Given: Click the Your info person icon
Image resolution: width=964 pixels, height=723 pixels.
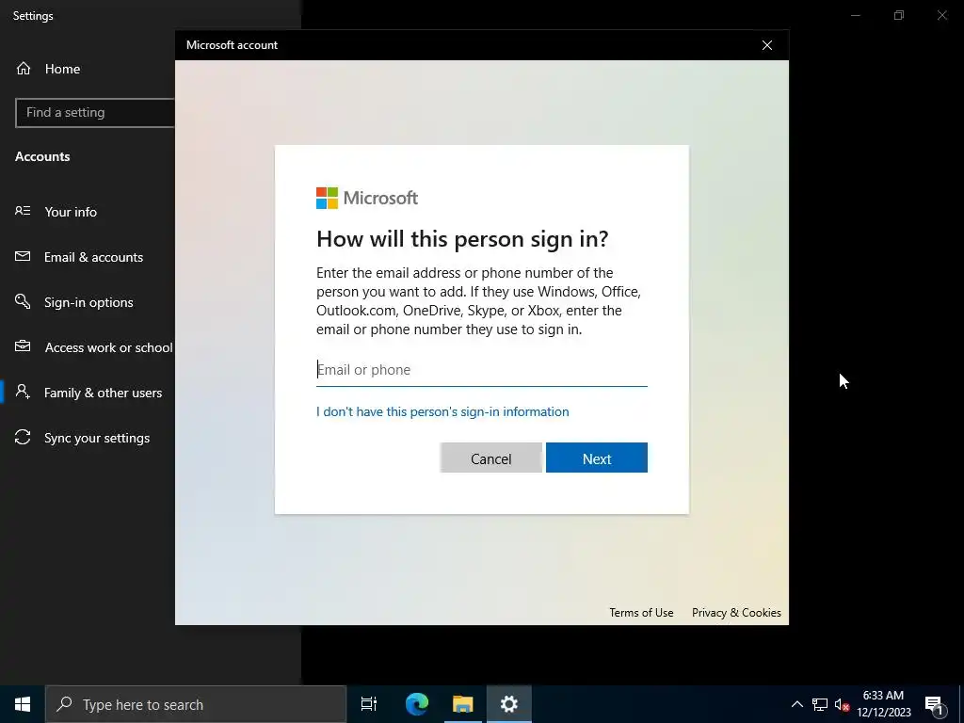Looking at the screenshot, I should point(23,211).
